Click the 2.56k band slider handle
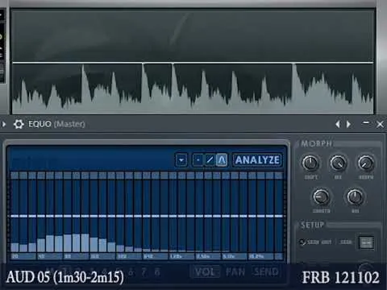Screen dimensions: 387x290 (199, 216)
